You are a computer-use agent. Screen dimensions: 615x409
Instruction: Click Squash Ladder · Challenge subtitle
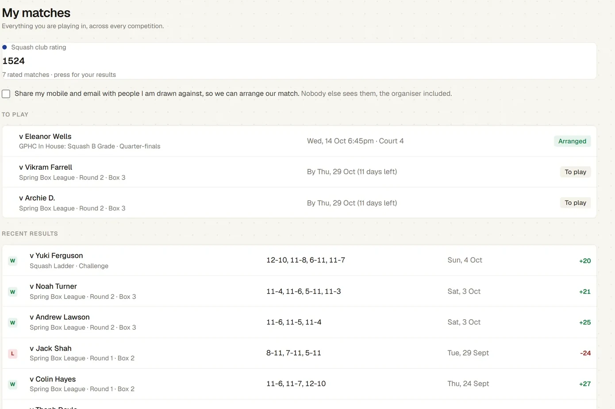tap(69, 266)
